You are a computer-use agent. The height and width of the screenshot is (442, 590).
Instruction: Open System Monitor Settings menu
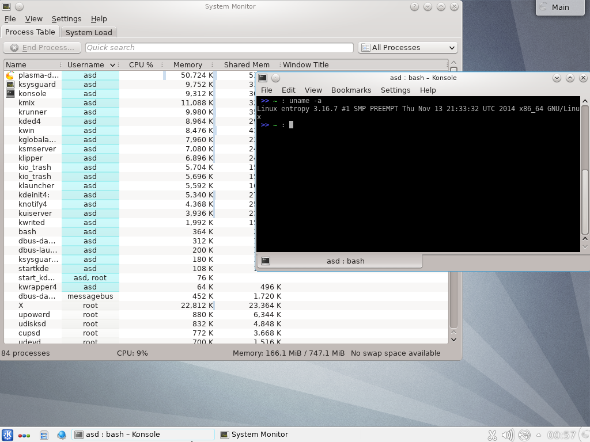67,19
